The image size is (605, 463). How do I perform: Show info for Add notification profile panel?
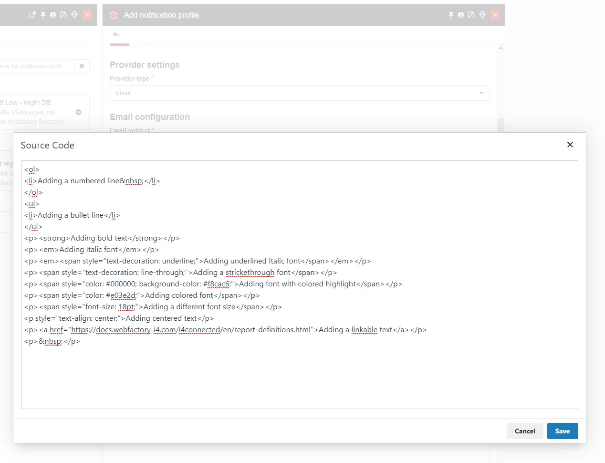461,15
